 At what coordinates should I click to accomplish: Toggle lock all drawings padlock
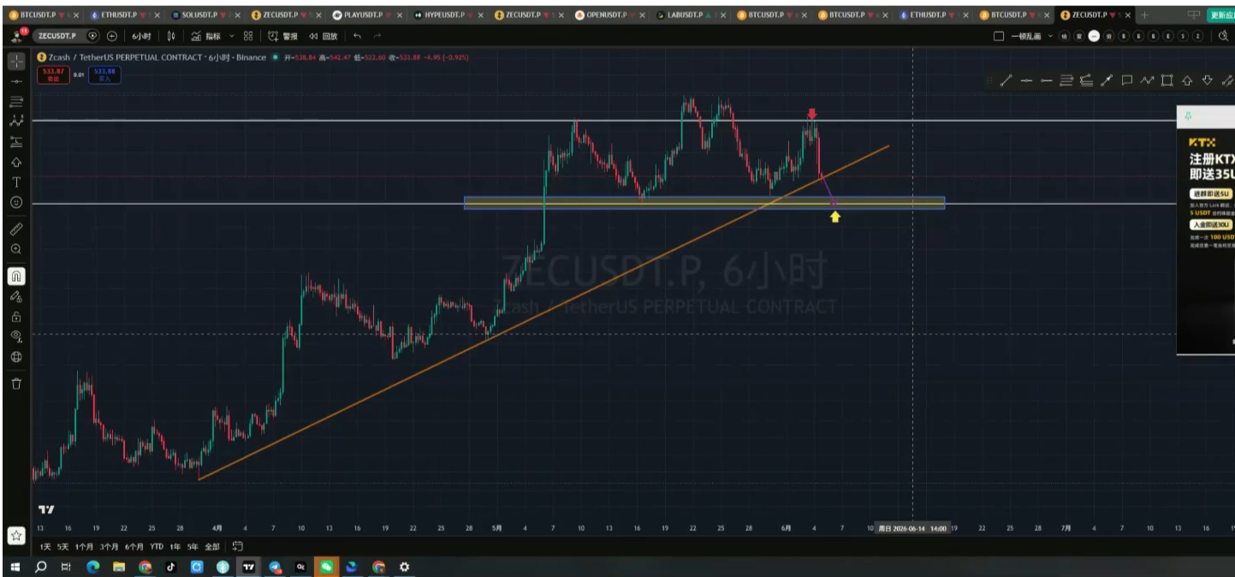[15, 317]
